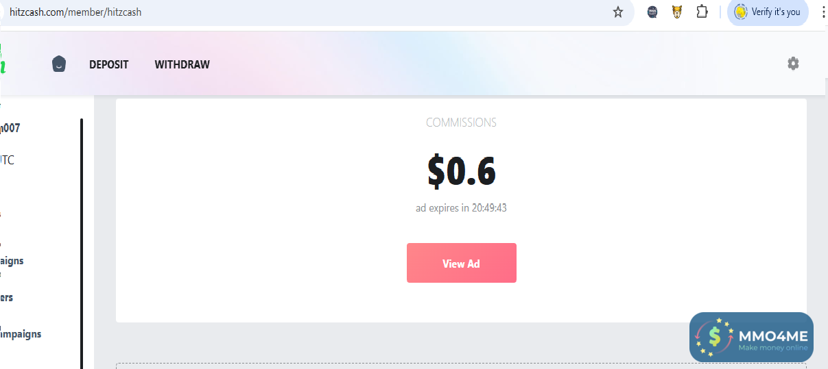Open the last sidebar campaigns link
Viewport: 828px width, 369px height.
tap(21, 334)
